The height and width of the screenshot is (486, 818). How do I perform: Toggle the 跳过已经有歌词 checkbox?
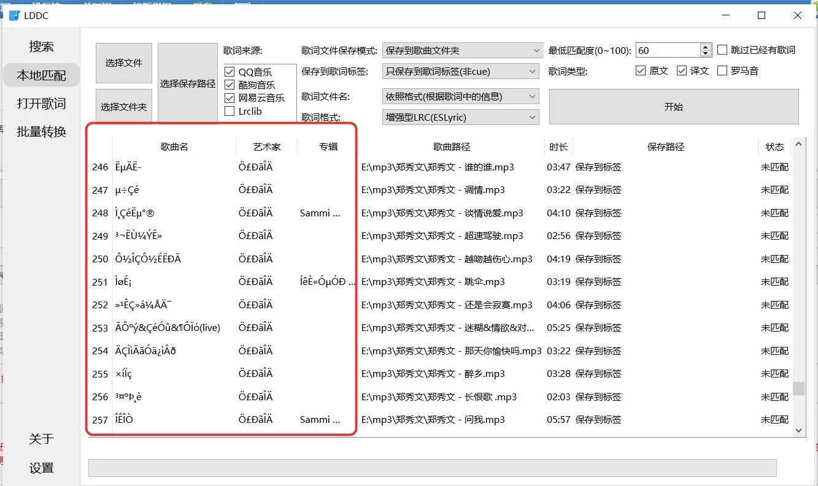[722, 50]
